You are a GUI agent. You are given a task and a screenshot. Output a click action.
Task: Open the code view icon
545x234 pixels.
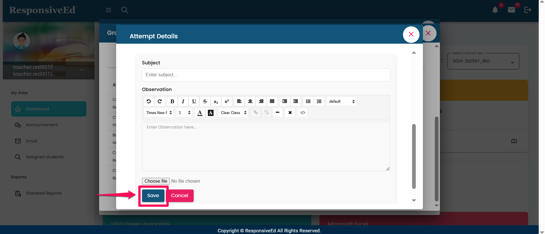click(x=303, y=113)
